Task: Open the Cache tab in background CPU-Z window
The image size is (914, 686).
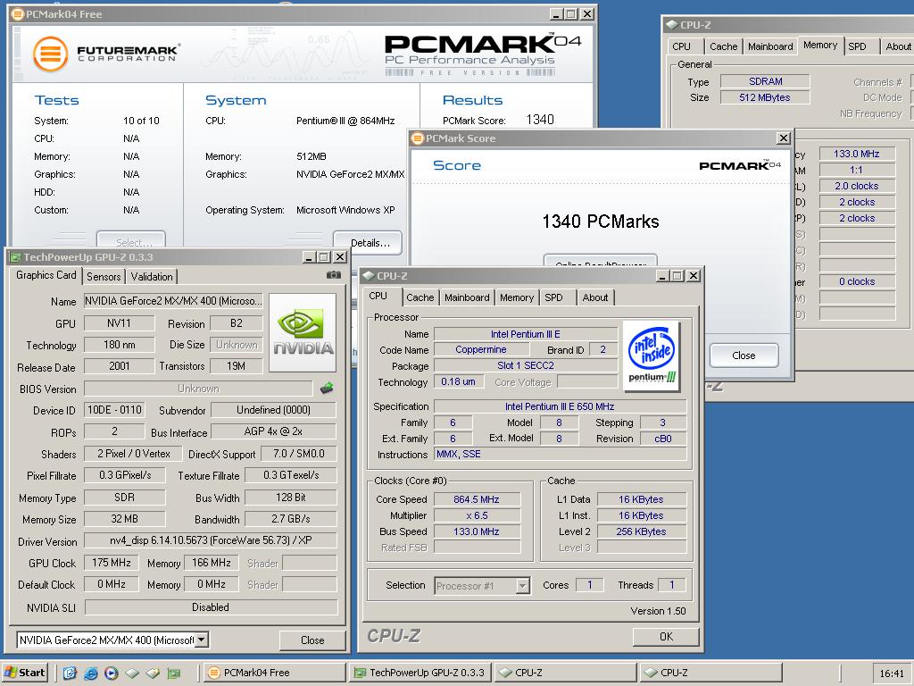Action: click(723, 46)
